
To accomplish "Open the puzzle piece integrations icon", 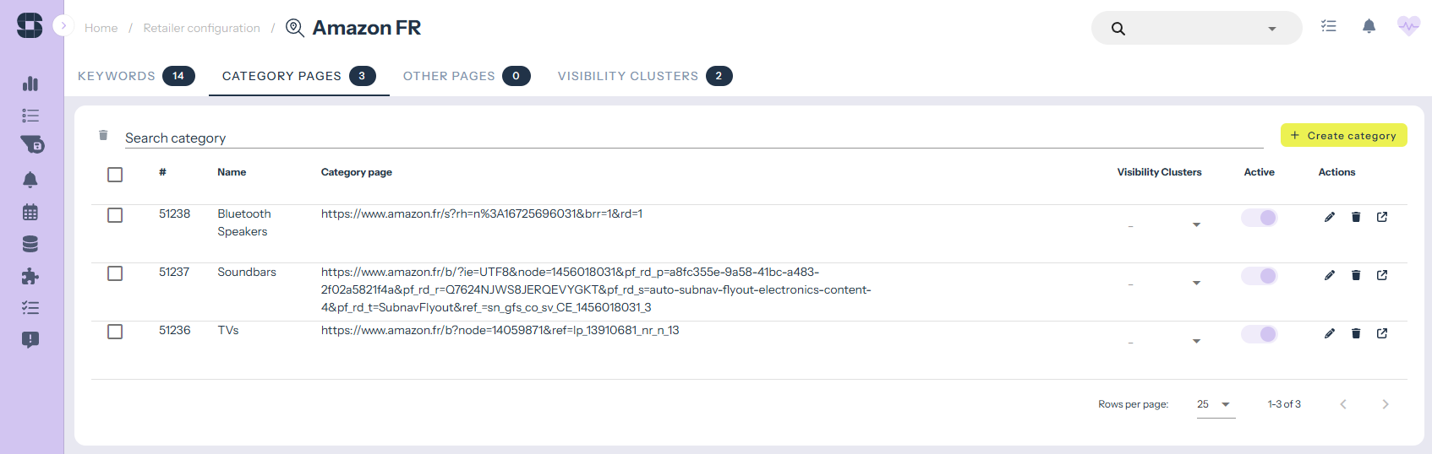I will (30, 276).
